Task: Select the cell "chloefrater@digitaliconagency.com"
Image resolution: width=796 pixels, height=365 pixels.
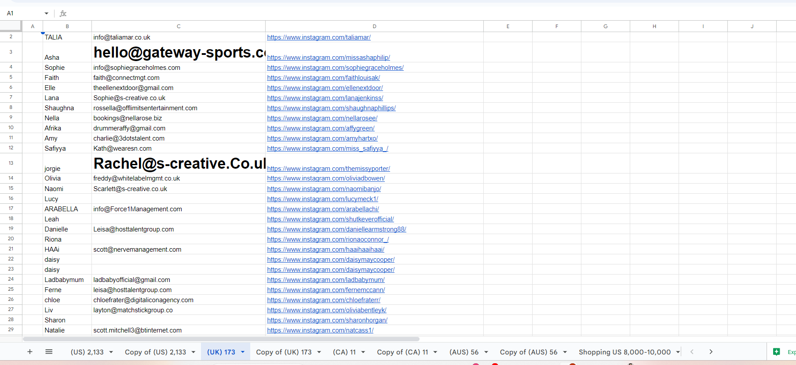Action: tap(179, 300)
